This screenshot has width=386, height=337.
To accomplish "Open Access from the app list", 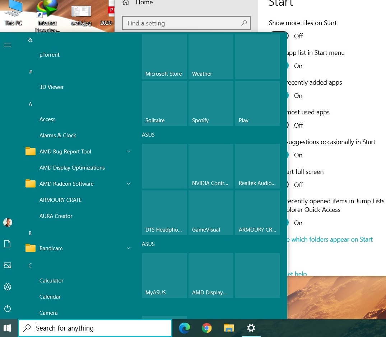I will point(47,119).
